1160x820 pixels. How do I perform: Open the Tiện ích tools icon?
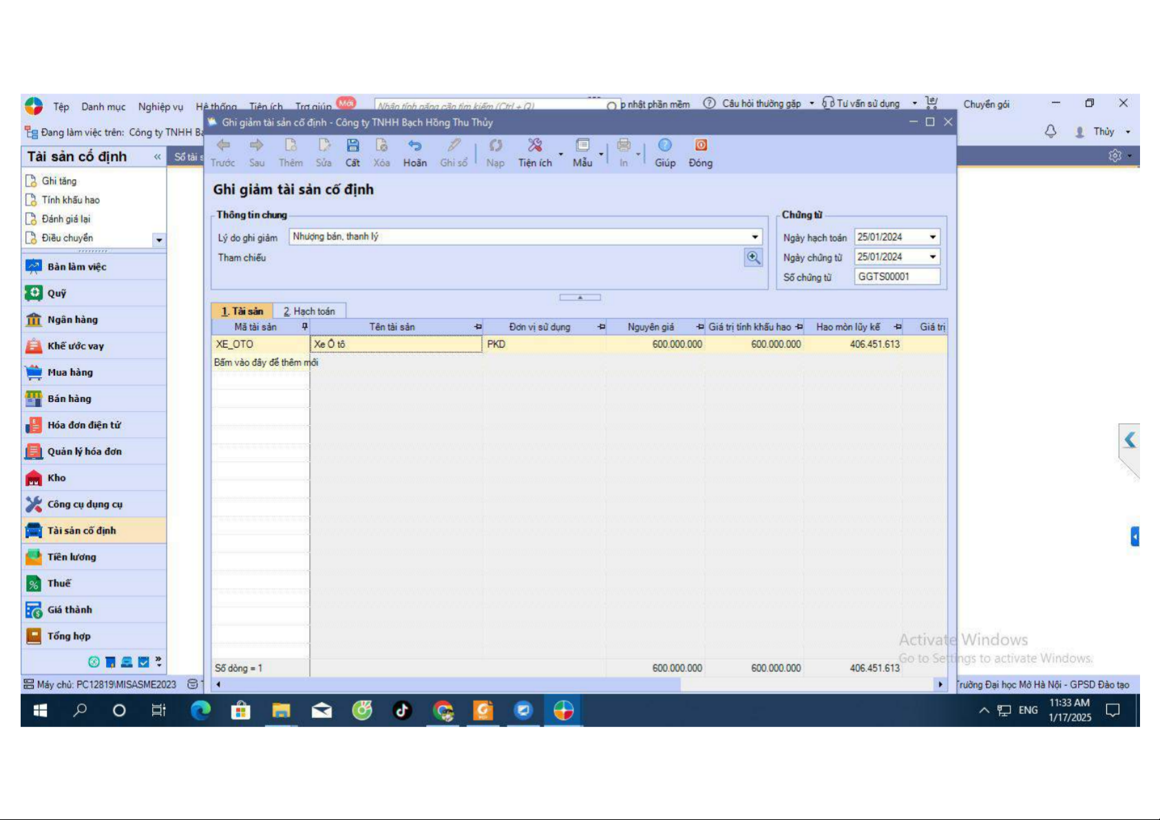pyautogui.click(x=535, y=146)
